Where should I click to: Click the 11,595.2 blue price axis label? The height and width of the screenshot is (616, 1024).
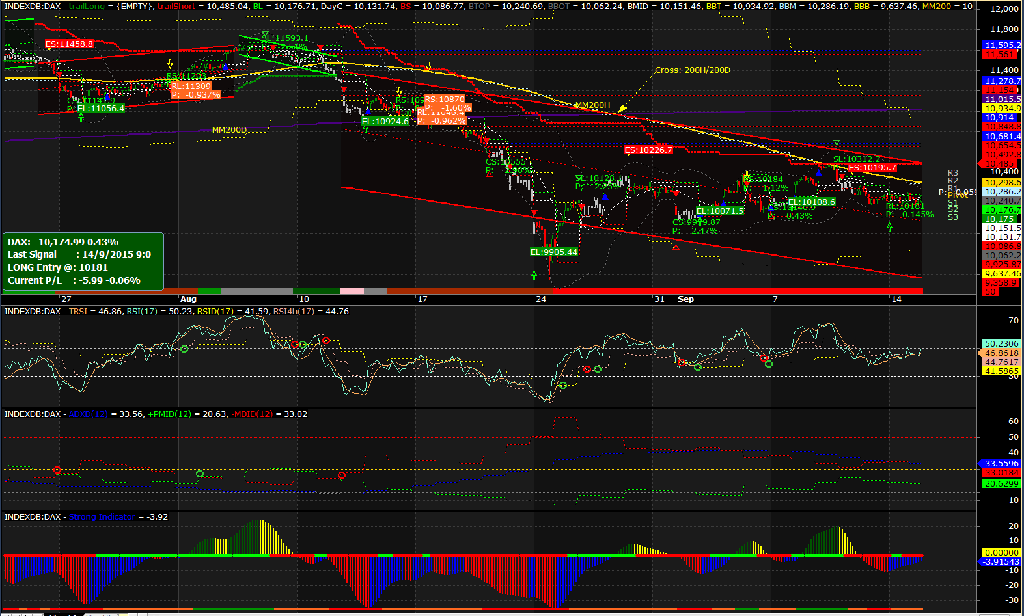click(x=1003, y=46)
